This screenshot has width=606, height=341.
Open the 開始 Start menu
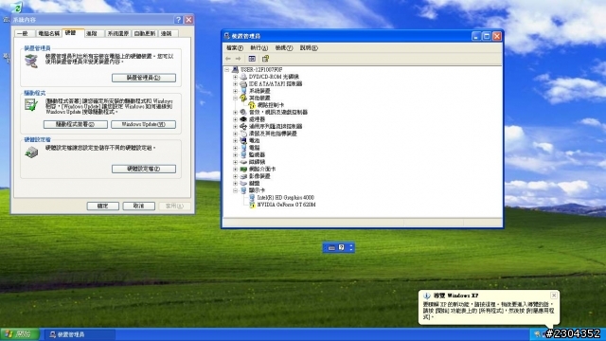20,334
